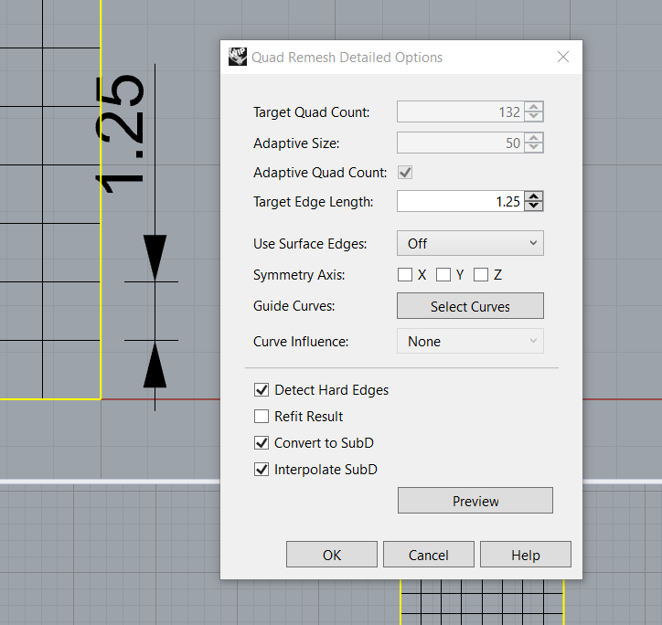Enable X symmetry axis checkbox

(405, 275)
